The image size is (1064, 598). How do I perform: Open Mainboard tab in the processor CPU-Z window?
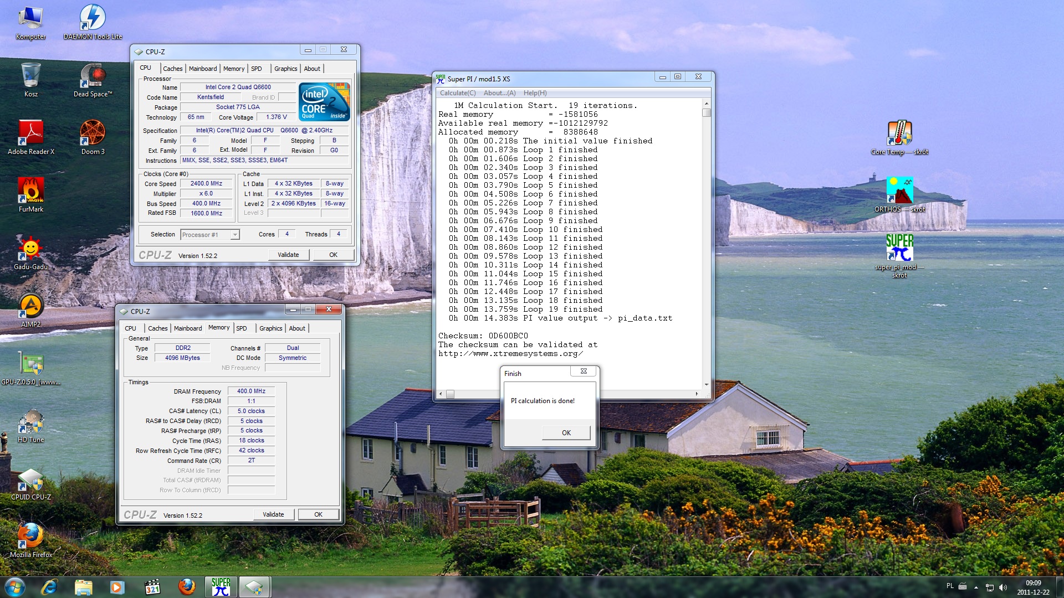pos(203,69)
